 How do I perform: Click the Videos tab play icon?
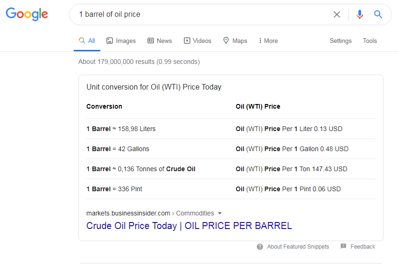click(x=187, y=41)
